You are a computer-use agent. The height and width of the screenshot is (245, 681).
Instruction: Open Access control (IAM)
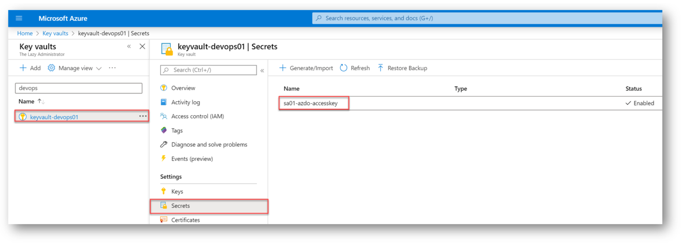coord(198,116)
